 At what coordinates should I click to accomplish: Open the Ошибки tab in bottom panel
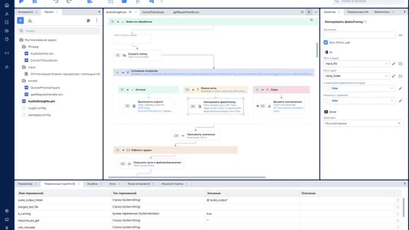click(x=92, y=184)
